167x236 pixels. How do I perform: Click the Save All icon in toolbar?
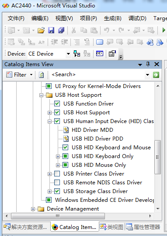pos(61,30)
